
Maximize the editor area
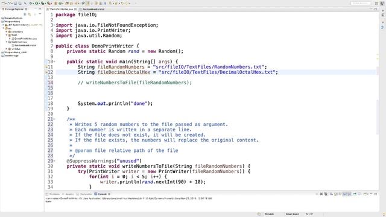point(376,9)
